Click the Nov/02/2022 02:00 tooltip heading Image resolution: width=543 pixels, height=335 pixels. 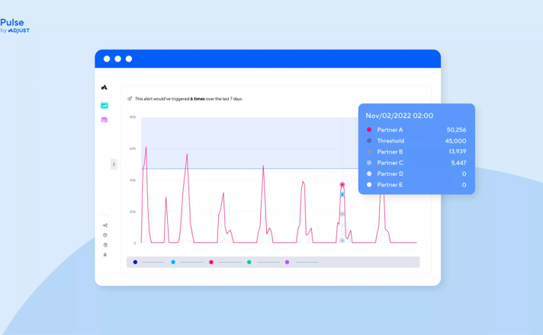[400, 116]
